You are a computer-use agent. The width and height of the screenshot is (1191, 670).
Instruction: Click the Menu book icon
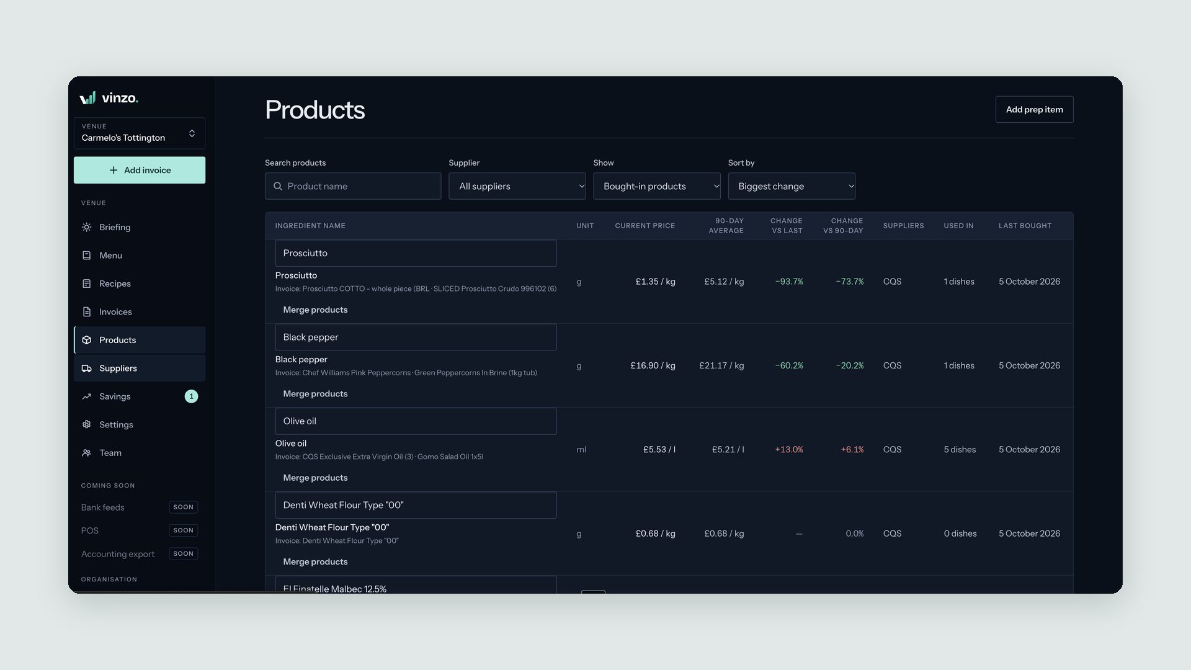[87, 256]
